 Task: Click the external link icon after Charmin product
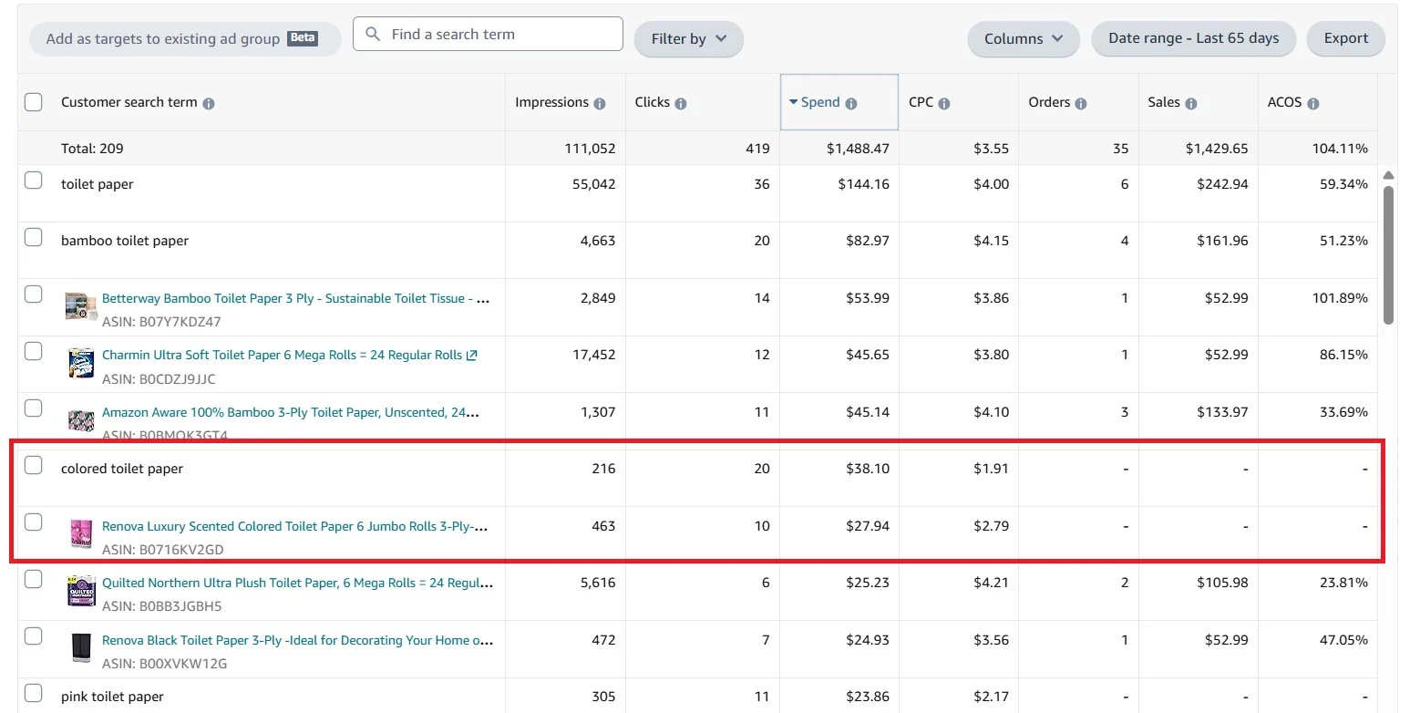pyautogui.click(x=472, y=356)
